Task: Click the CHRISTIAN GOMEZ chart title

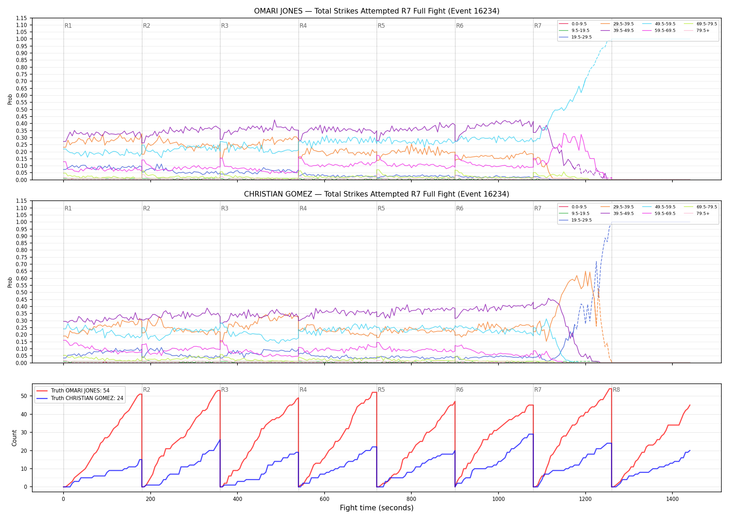Action: pyautogui.click(x=377, y=194)
